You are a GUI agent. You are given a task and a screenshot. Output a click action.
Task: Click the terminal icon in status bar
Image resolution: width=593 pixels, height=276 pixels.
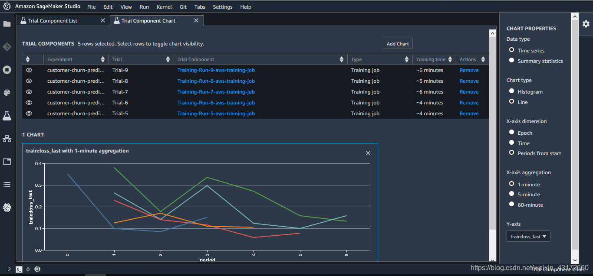pos(19,269)
